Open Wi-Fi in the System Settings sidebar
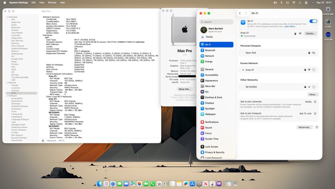The height and width of the screenshot is (189, 335). [216, 45]
